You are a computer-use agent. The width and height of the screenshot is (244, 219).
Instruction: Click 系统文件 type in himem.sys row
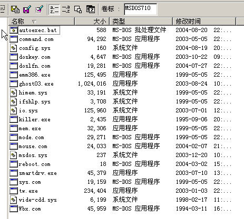[x=125, y=92]
